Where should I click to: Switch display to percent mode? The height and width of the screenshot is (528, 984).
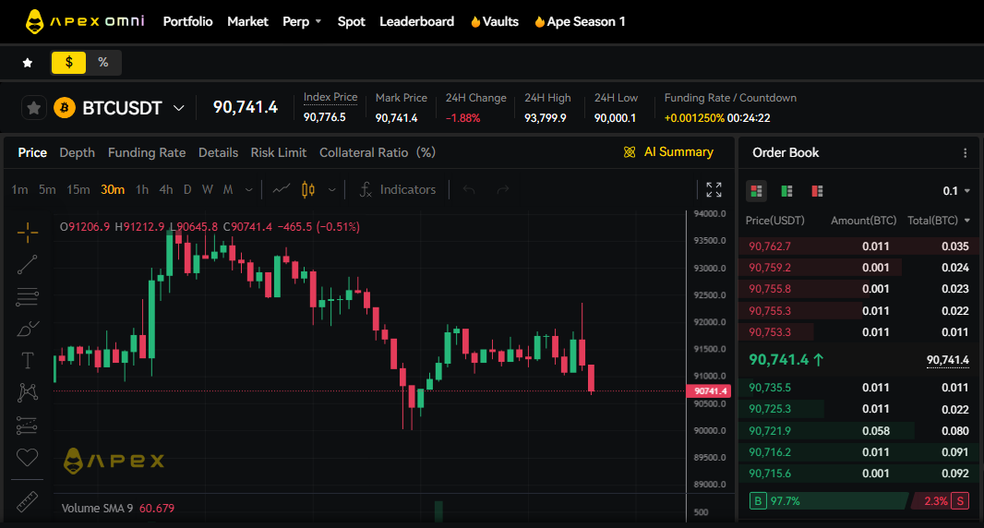click(103, 62)
